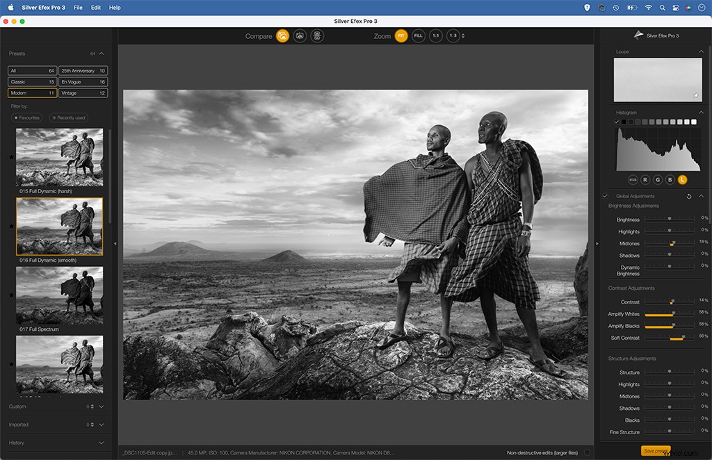Select the Modern preset category
The image size is (712, 460).
click(31, 92)
